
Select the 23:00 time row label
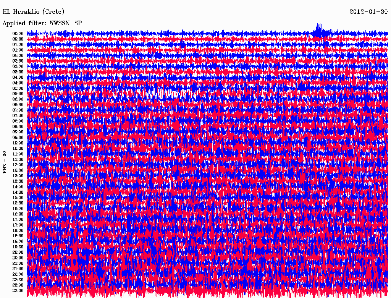pyautogui.click(x=18, y=285)
